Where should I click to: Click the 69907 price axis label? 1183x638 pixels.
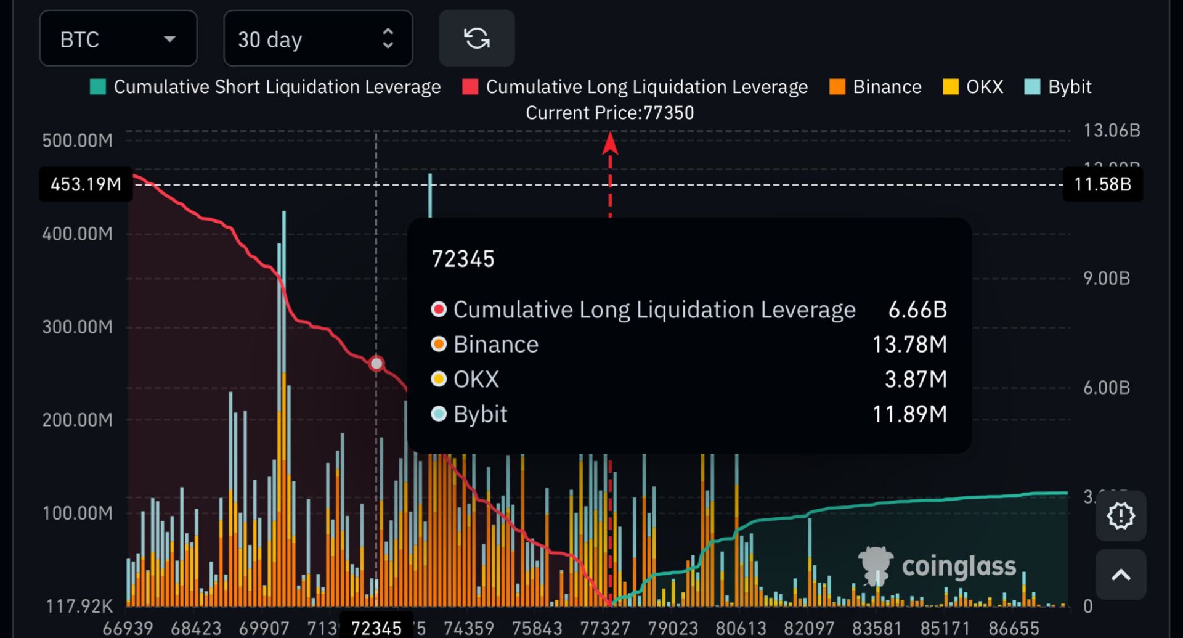click(264, 628)
